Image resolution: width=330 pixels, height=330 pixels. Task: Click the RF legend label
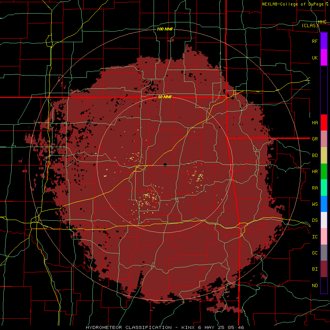(x=315, y=41)
